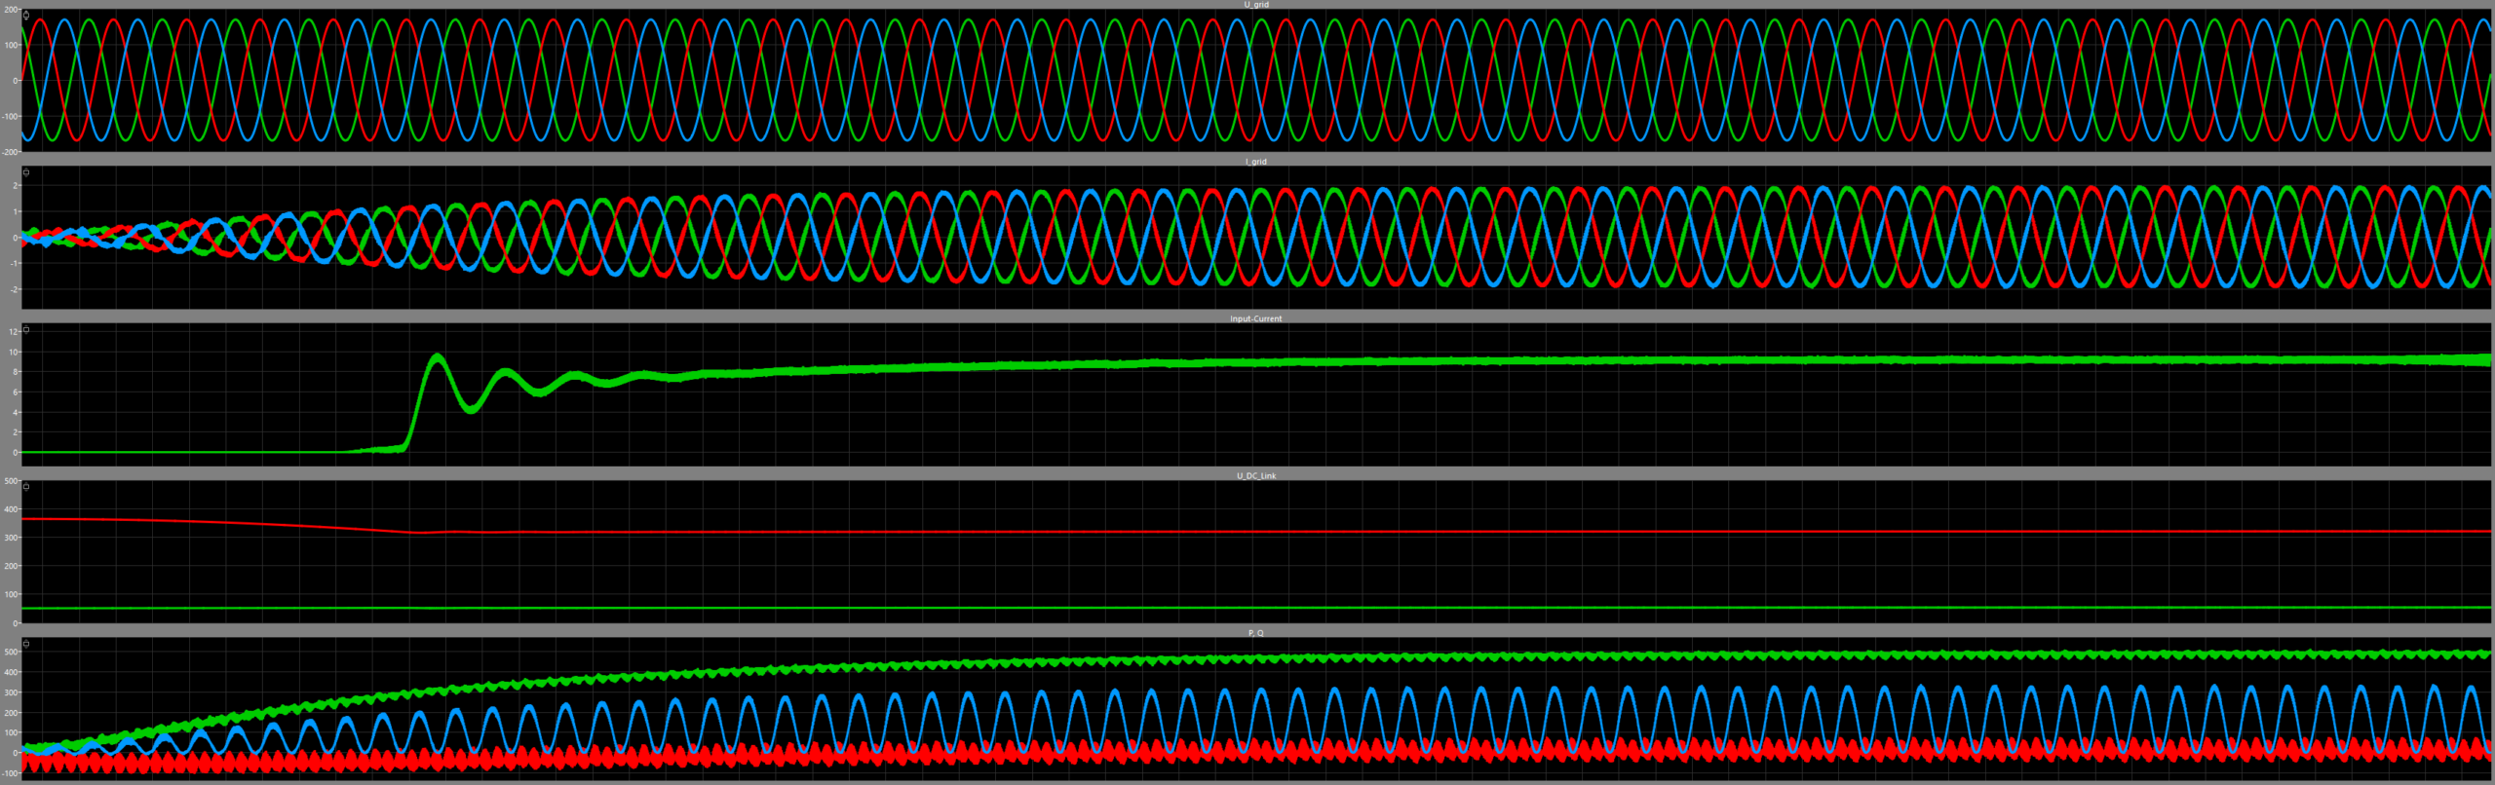Click the autoscale icon in the U_DC_Link plot

tap(26, 486)
